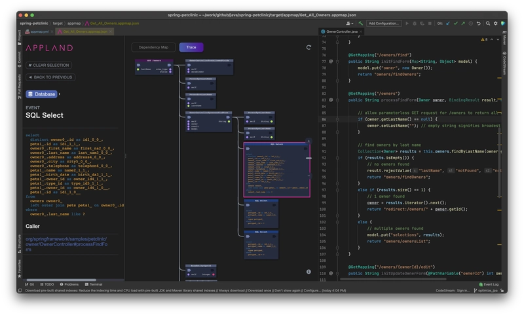Open IDE settings gear icon

coord(496,24)
